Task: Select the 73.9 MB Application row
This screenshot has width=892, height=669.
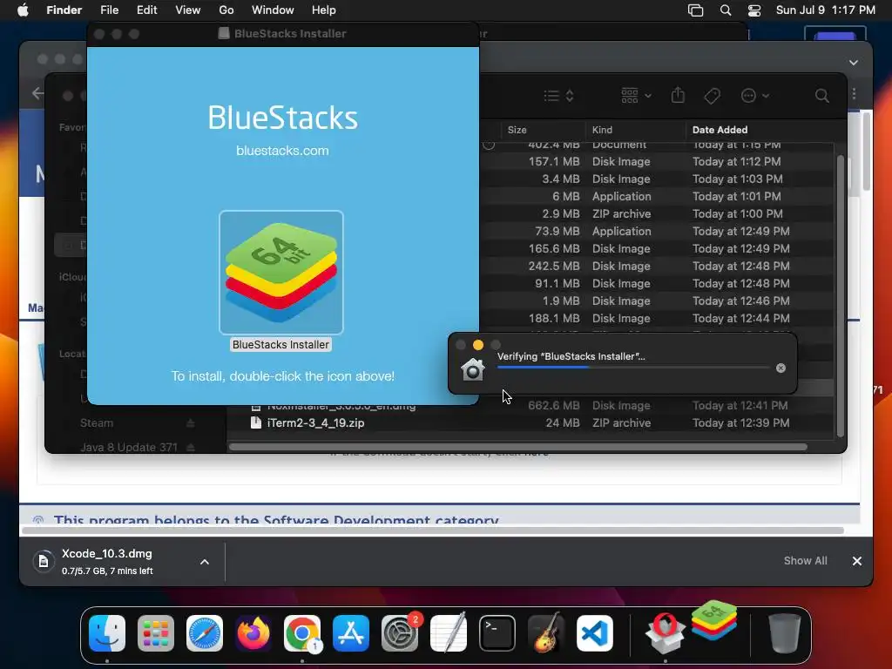Action: click(x=657, y=231)
